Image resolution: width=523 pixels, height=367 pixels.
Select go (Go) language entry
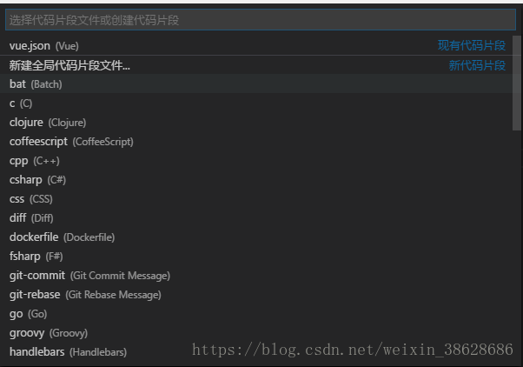pos(29,314)
